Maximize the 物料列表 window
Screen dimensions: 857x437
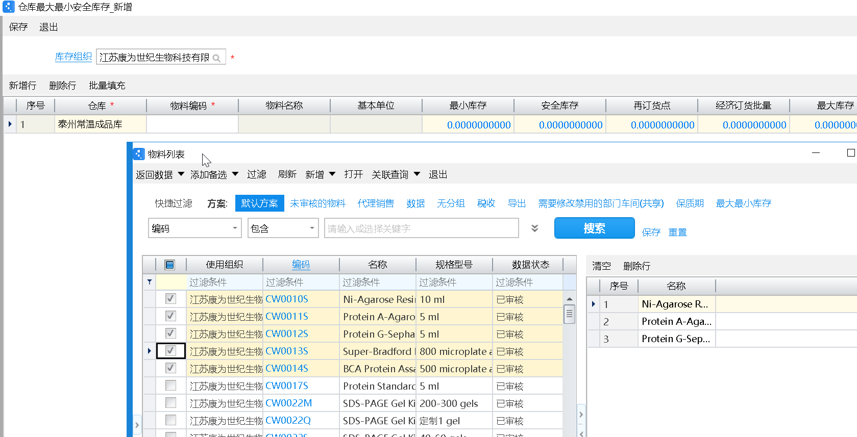(850, 153)
